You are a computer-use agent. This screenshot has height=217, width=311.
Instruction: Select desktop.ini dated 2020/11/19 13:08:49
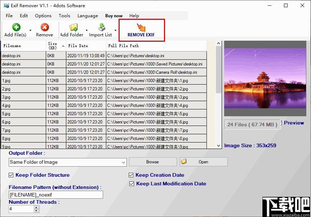[x=104, y=56]
